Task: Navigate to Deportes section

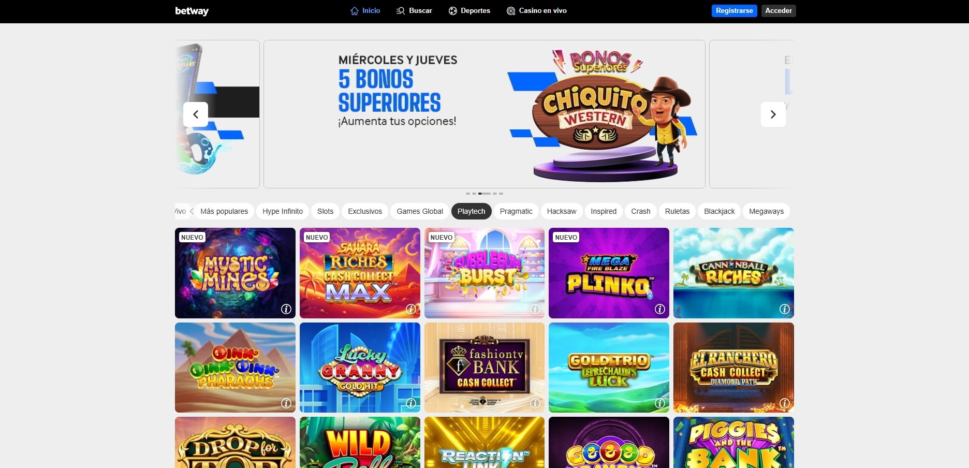Action: pyautogui.click(x=469, y=11)
